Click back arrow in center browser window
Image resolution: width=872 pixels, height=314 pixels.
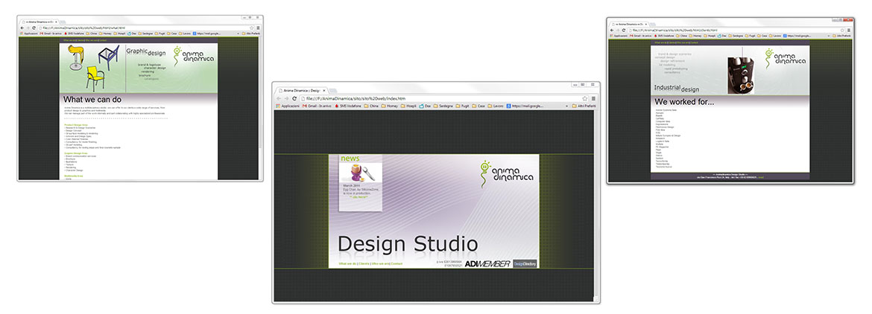(x=279, y=98)
